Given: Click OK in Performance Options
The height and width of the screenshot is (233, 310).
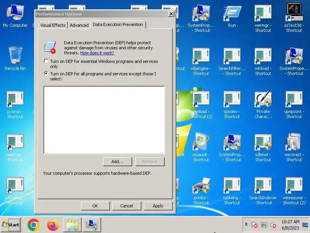Looking at the screenshot, I should (95, 206).
